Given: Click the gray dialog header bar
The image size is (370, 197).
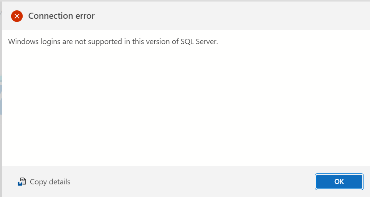Looking at the screenshot, I should (186, 16).
